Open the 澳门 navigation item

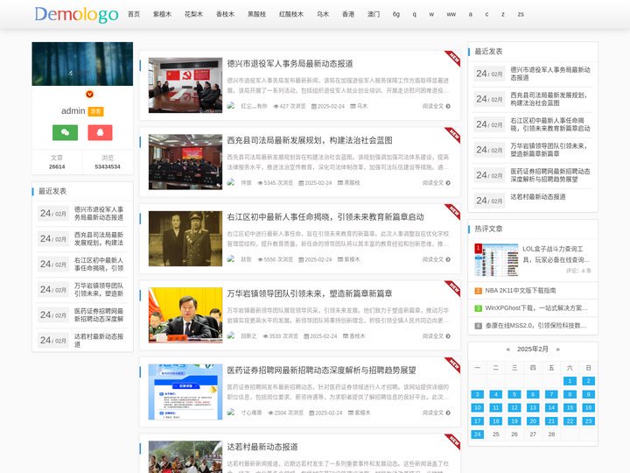(374, 14)
